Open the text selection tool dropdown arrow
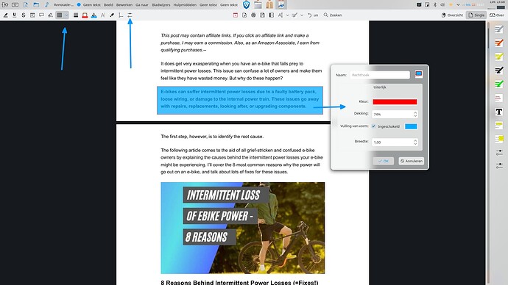The width and height of the screenshot is (508, 285). tap(287, 15)
